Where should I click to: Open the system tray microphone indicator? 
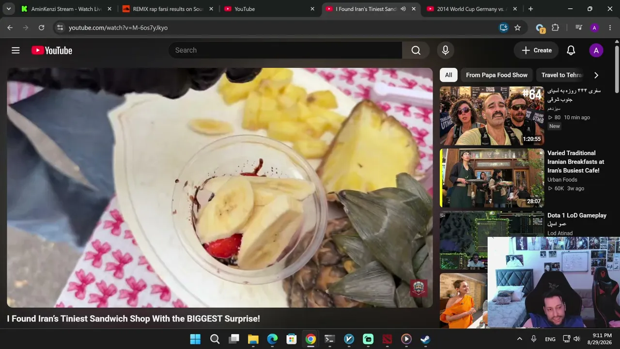coord(534,339)
